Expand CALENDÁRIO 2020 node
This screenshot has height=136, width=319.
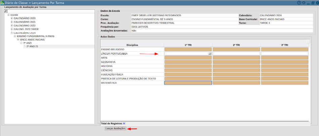coord(12,18)
